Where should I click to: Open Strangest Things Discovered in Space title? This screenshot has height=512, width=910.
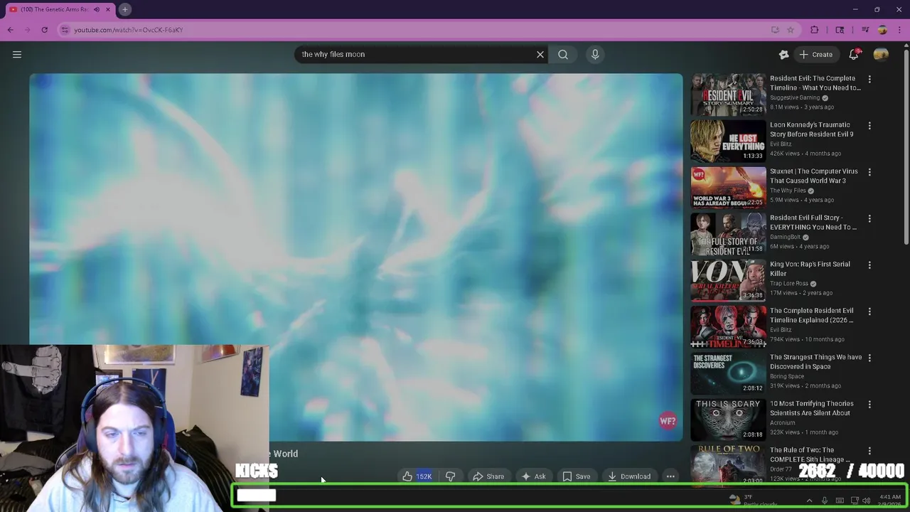tap(815, 361)
